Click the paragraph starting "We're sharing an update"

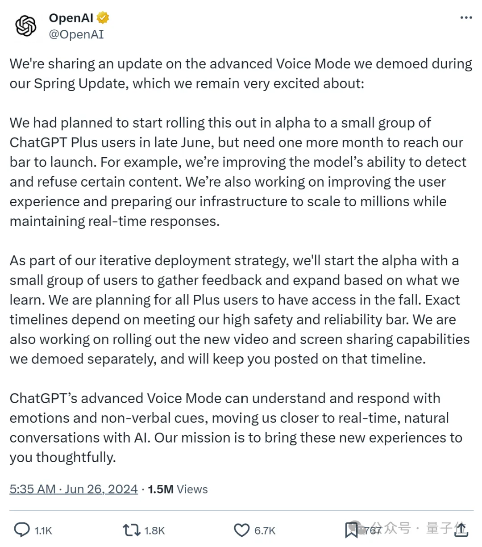tap(241, 73)
